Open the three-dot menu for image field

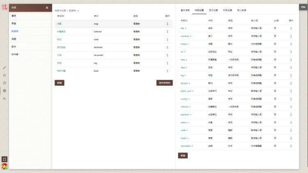291,44
